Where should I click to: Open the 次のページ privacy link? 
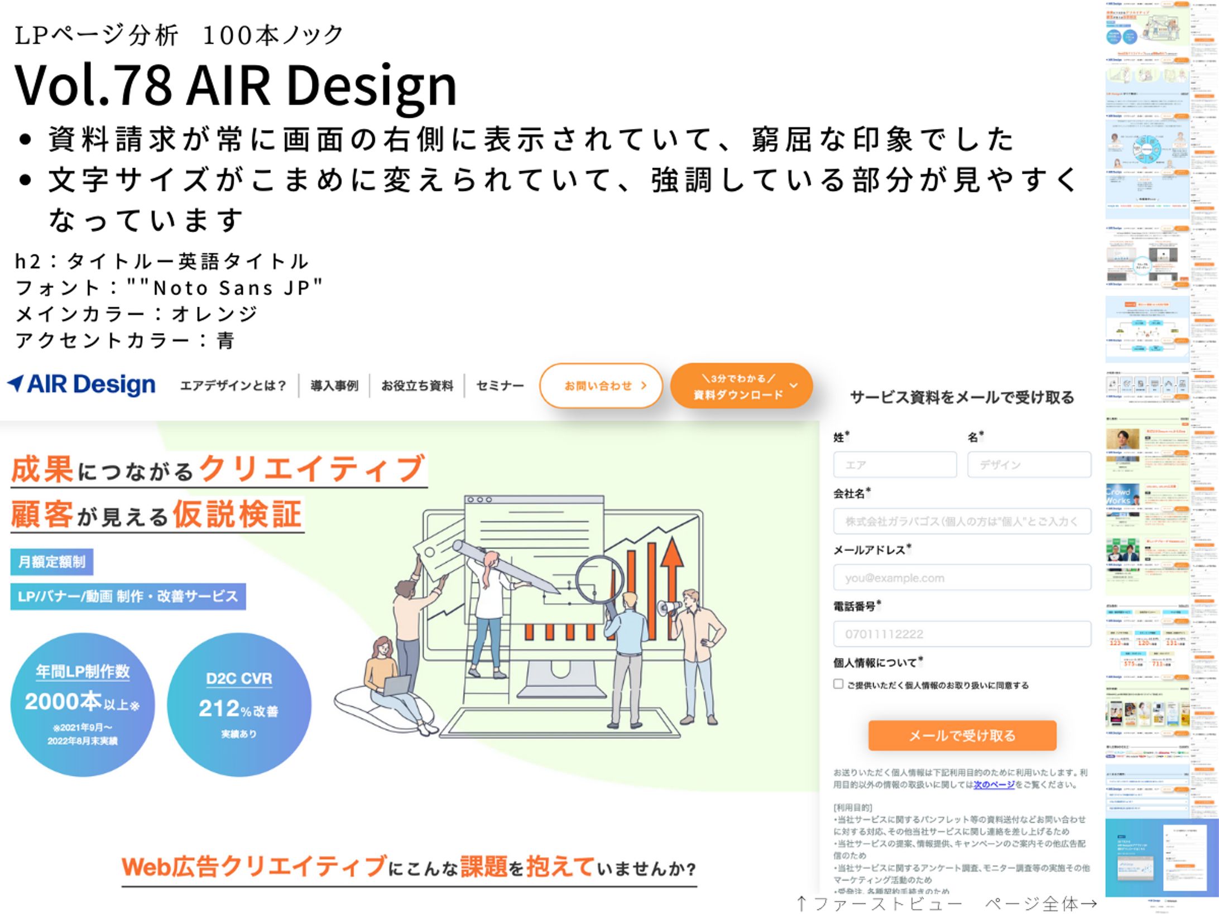(994, 785)
